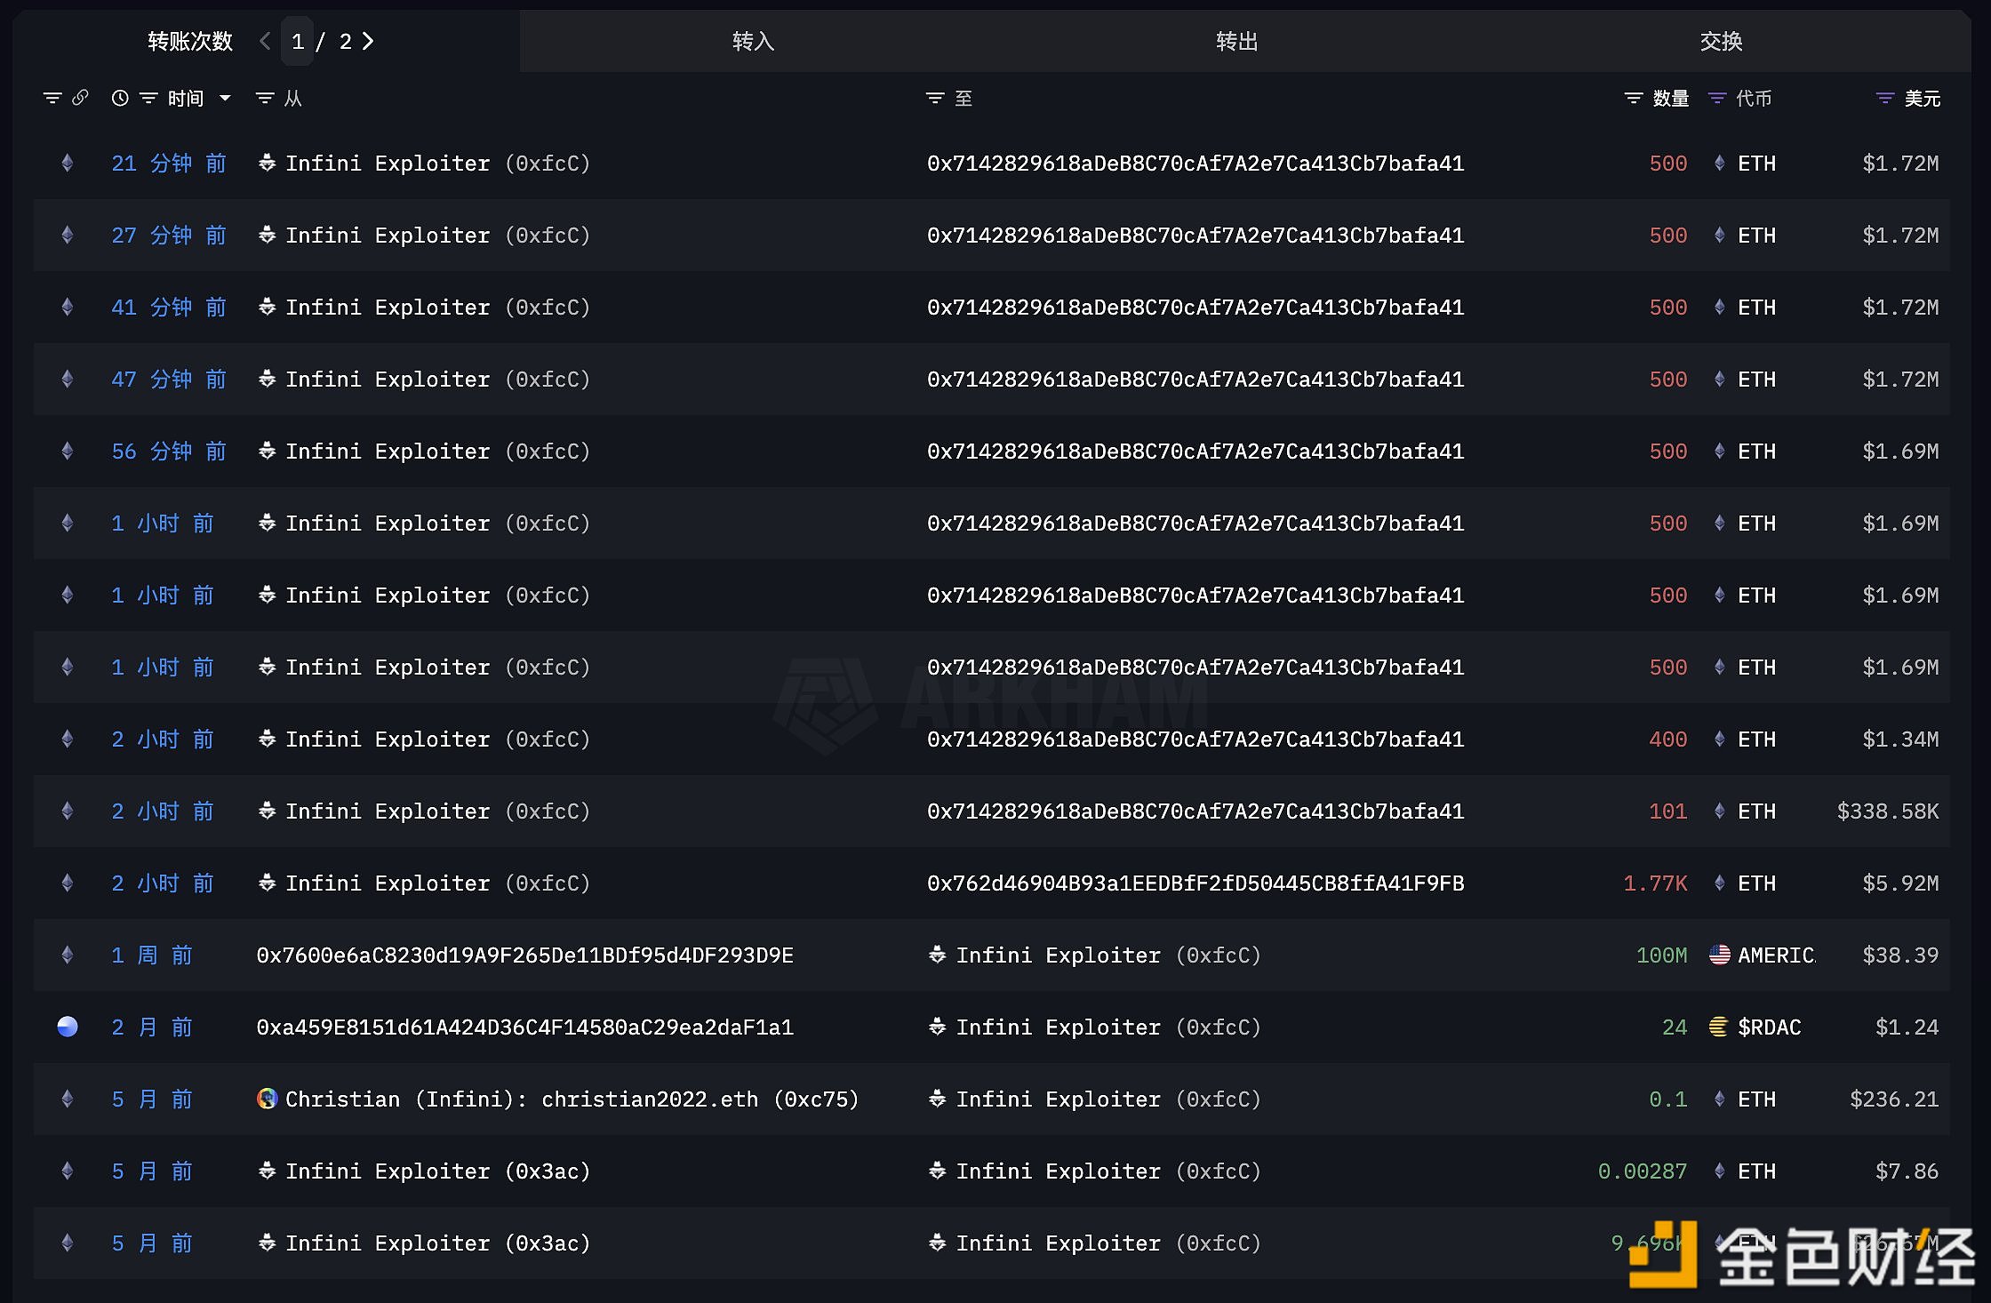Click the link chain filter icon
Viewport: 1991px width, 1303px height.
point(80,98)
